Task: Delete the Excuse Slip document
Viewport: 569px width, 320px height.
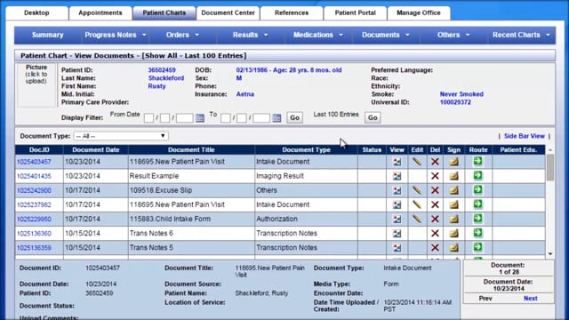Action: (x=435, y=190)
